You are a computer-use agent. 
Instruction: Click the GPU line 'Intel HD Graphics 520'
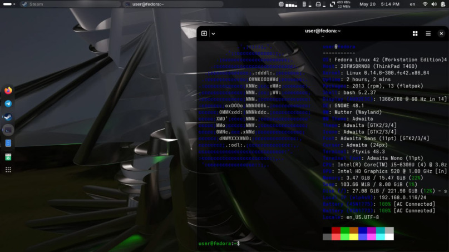[368, 171]
